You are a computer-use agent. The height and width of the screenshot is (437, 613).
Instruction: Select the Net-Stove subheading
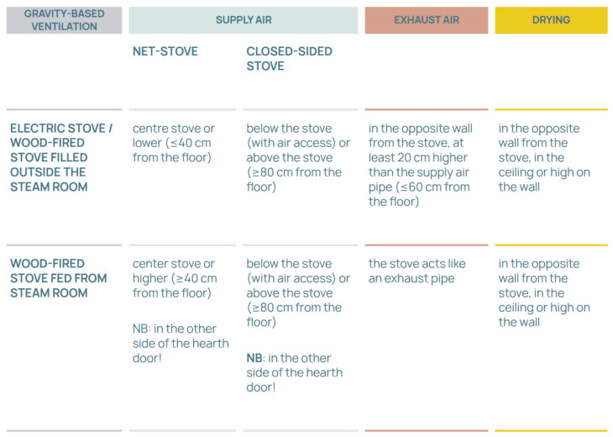[165, 51]
